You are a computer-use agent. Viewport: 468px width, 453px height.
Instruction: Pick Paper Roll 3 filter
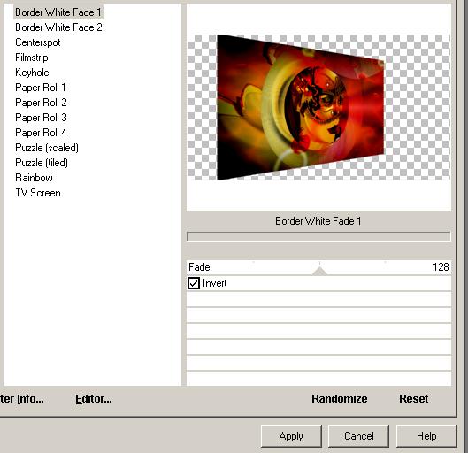[41, 118]
